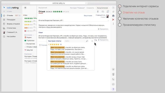Click into the answer text field
Image resolution: width=165 pixels, height=93 pixels.
click(73, 37)
